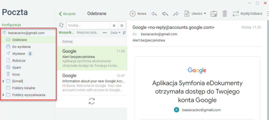Open the Utwórz document dropdown
The width and height of the screenshot is (269, 120).
195,14
